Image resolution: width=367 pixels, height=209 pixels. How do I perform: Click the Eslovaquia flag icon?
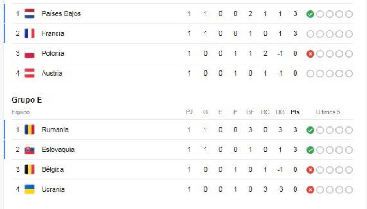tap(29, 150)
